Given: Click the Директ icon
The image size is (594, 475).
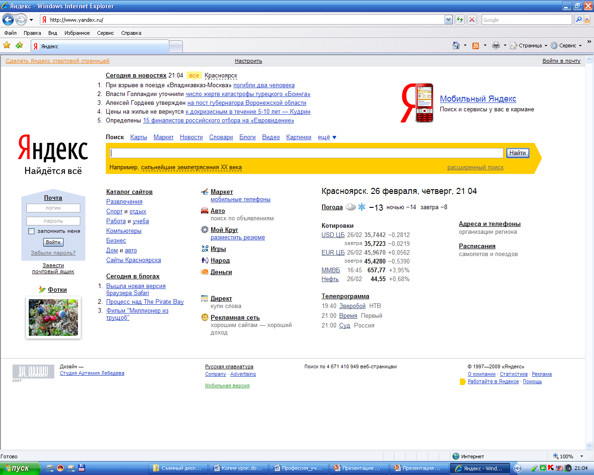Looking at the screenshot, I should (205, 298).
